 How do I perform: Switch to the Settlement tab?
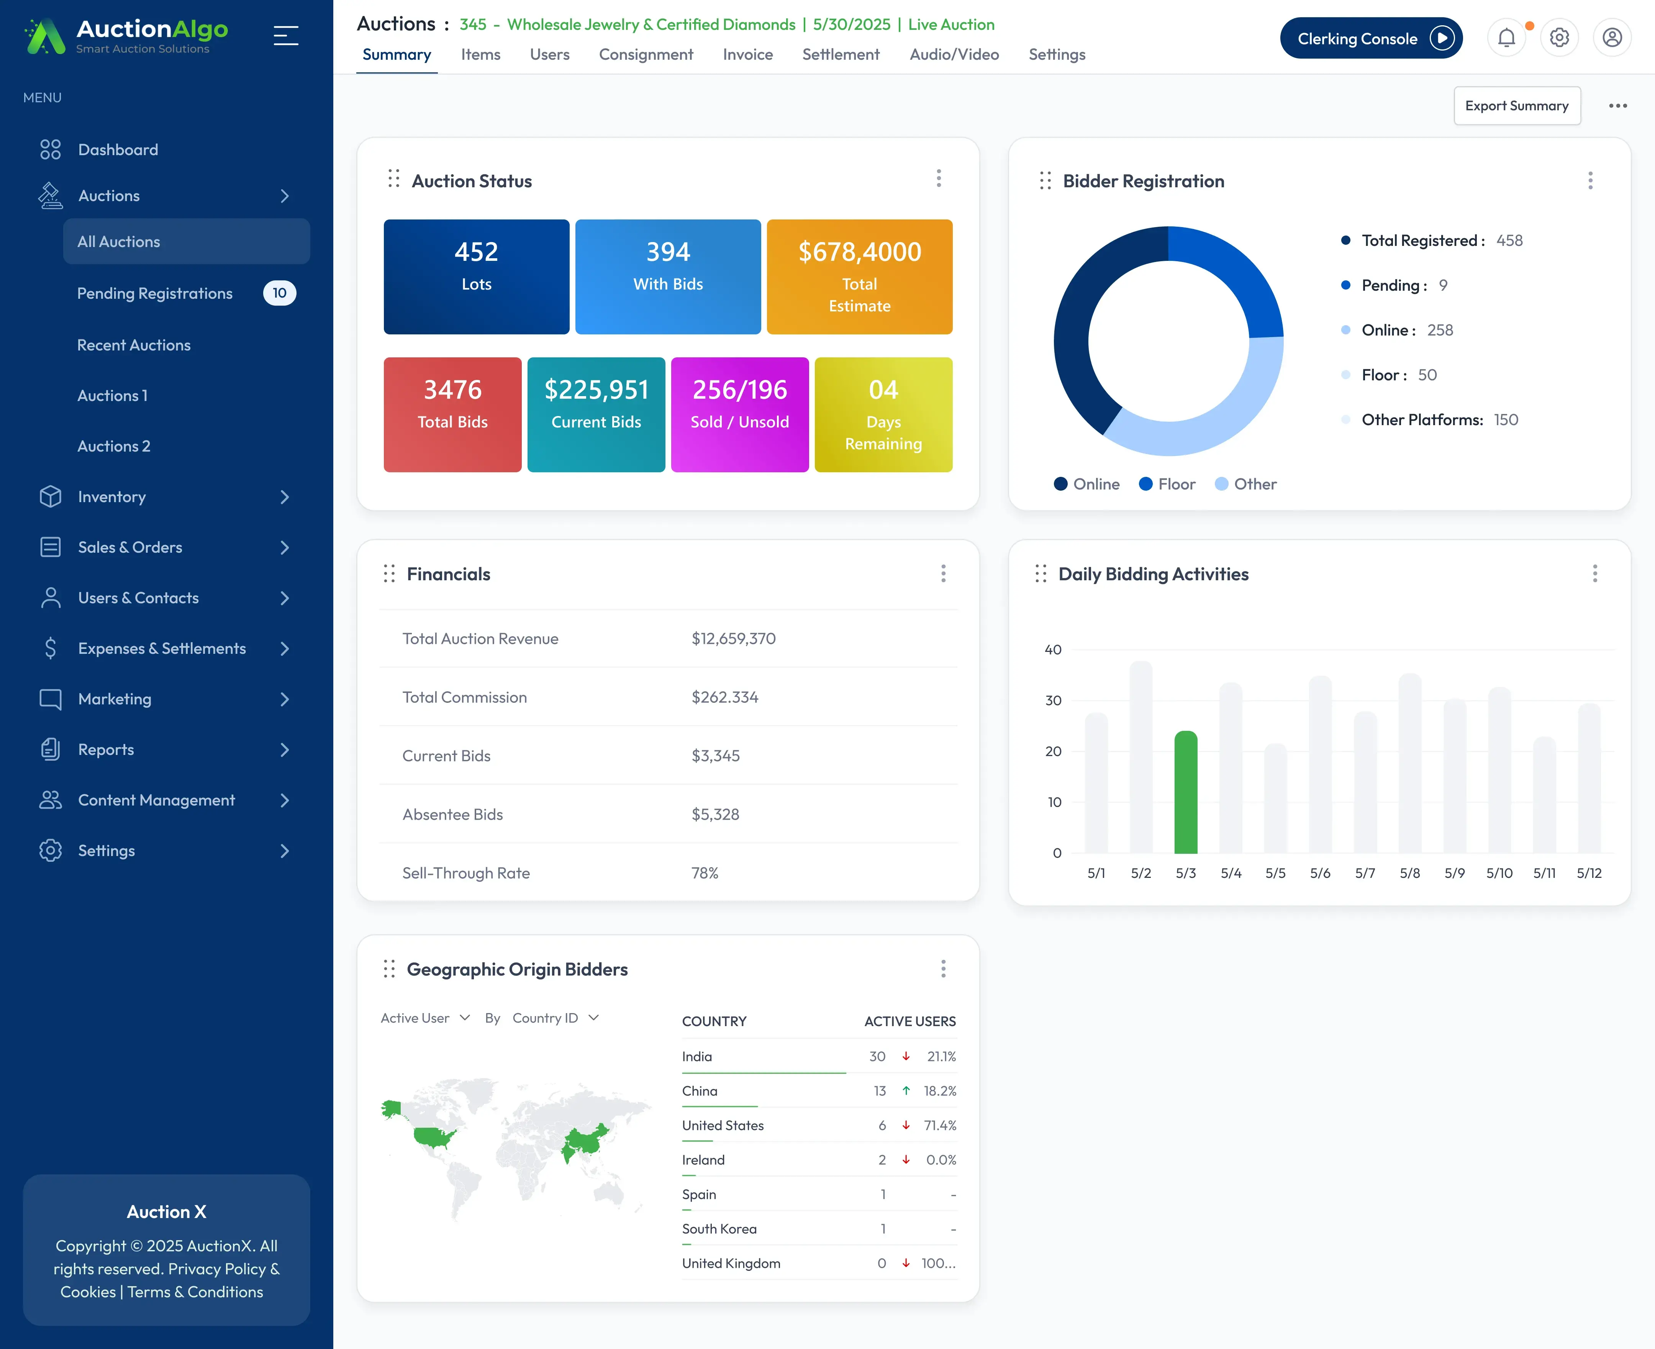point(841,54)
